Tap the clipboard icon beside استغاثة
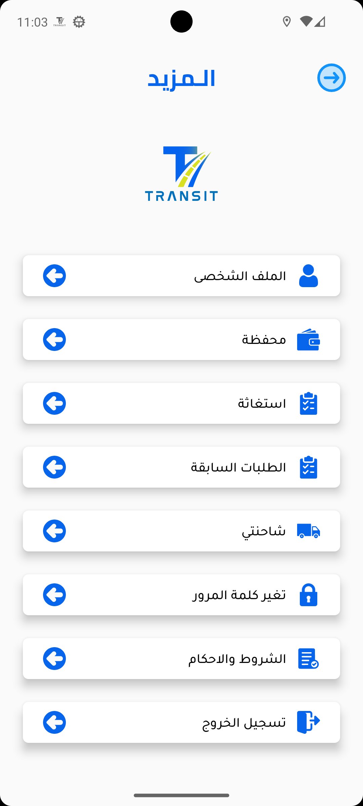The width and height of the screenshot is (363, 806). [x=308, y=403]
